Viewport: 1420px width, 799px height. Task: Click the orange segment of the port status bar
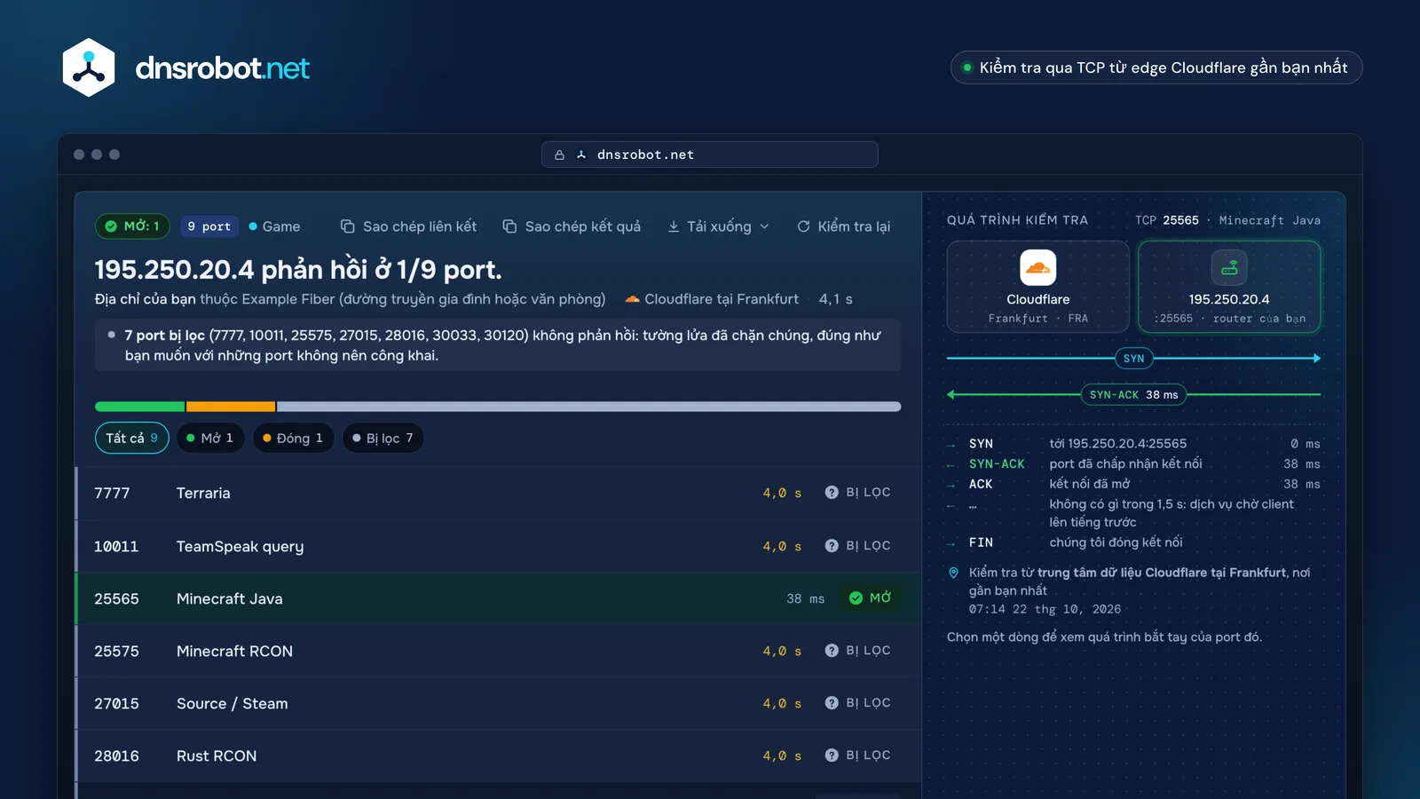tap(231, 407)
